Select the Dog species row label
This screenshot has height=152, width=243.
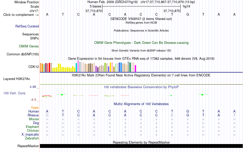point(36,123)
